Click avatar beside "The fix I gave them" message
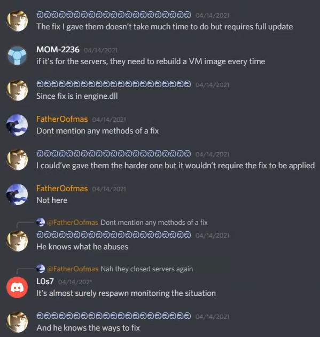This screenshot has height=337, width=320. click(17, 21)
